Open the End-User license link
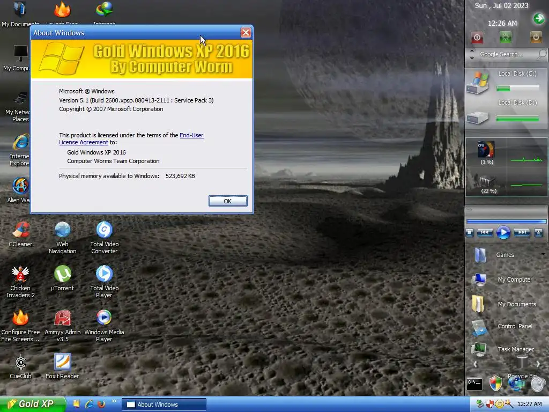Viewport: 549px width, 412px height. [x=191, y=135]
